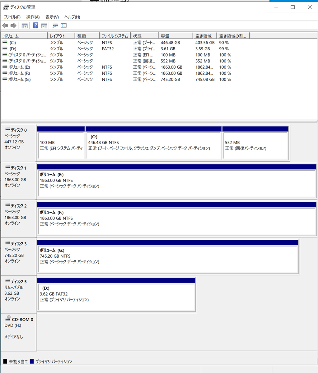The width and height of the screenshot is (318, 373).
Task: Sort by the ファイル システム column header
Action: click(x=115, y=36)
